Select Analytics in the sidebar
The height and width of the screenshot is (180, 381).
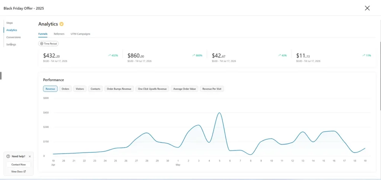[x=12, y=30]
